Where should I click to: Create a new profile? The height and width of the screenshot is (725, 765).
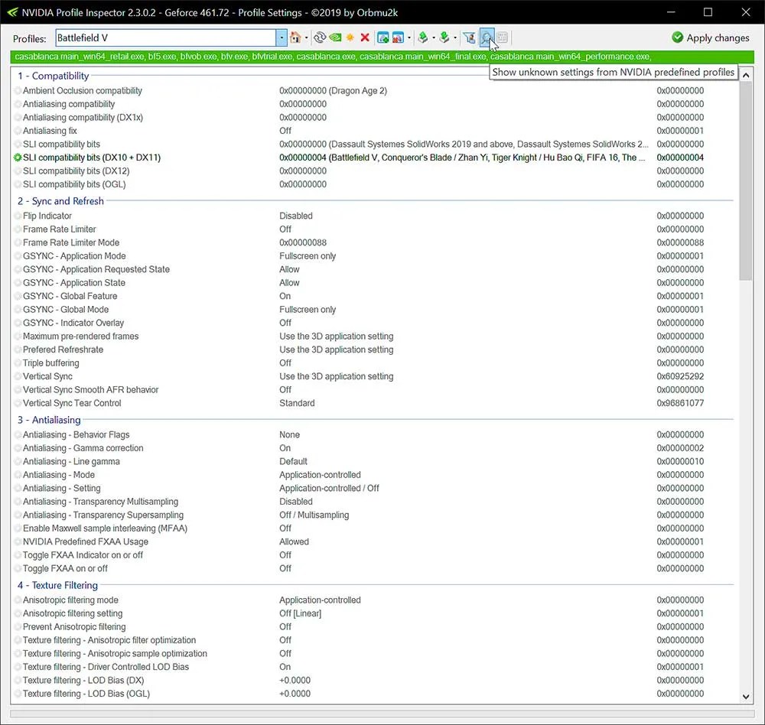pos(350,37)
